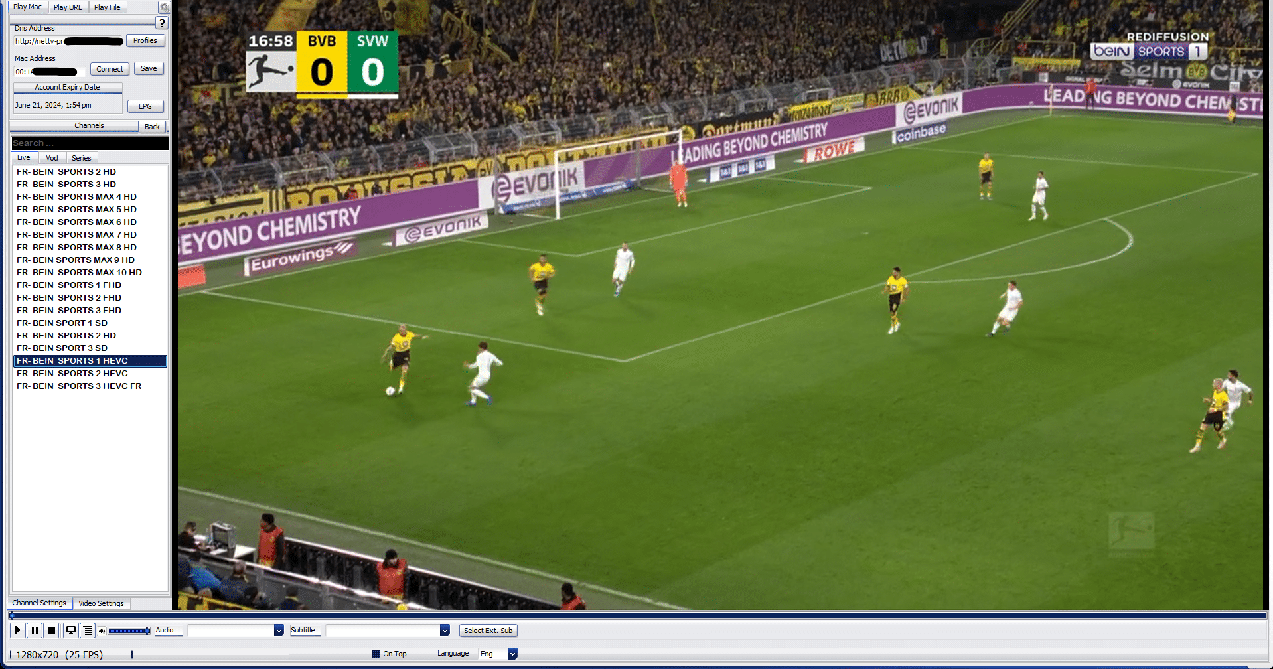The width and height of the screenshot is (1273, 669).
Task: Select the first channel FR- BEIN SPORTS 2 HD
Action: pyautogui.click(x=90, y=172)
